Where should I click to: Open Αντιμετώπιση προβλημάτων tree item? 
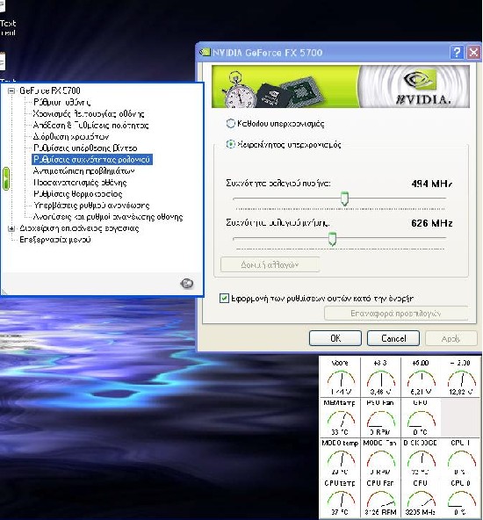pyautogui.click(x=84, y=171)
